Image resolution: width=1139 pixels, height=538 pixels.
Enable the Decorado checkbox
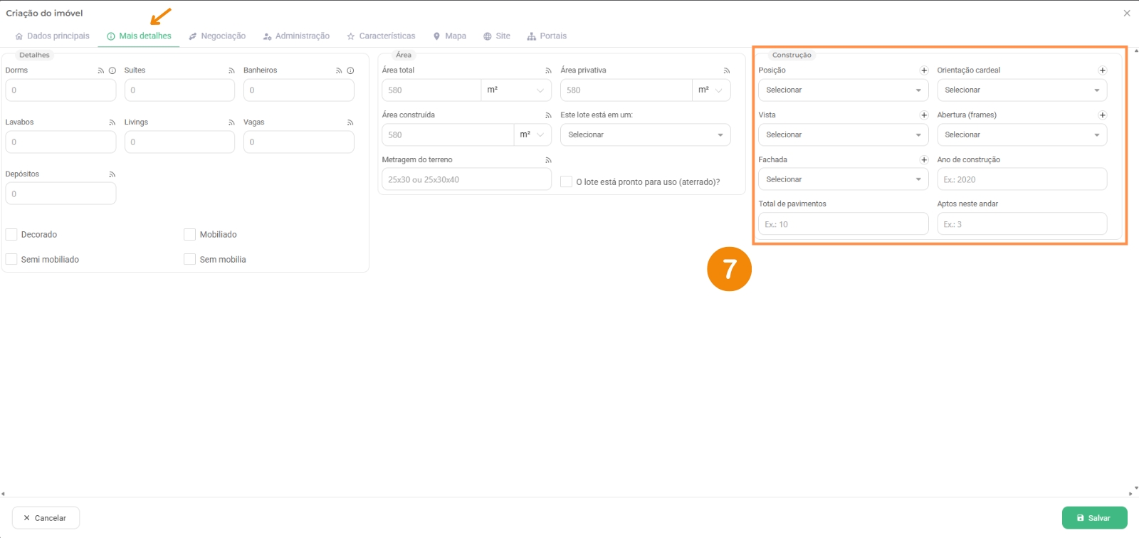tap(11, 235)
